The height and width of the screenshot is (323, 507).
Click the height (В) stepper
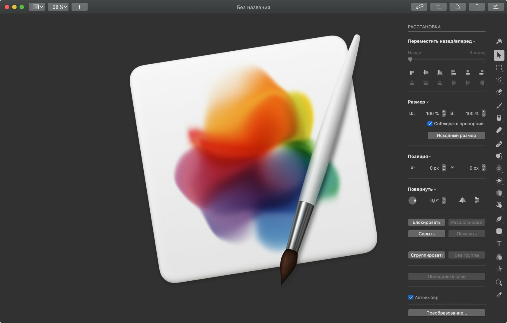click(x=483, y=113)
